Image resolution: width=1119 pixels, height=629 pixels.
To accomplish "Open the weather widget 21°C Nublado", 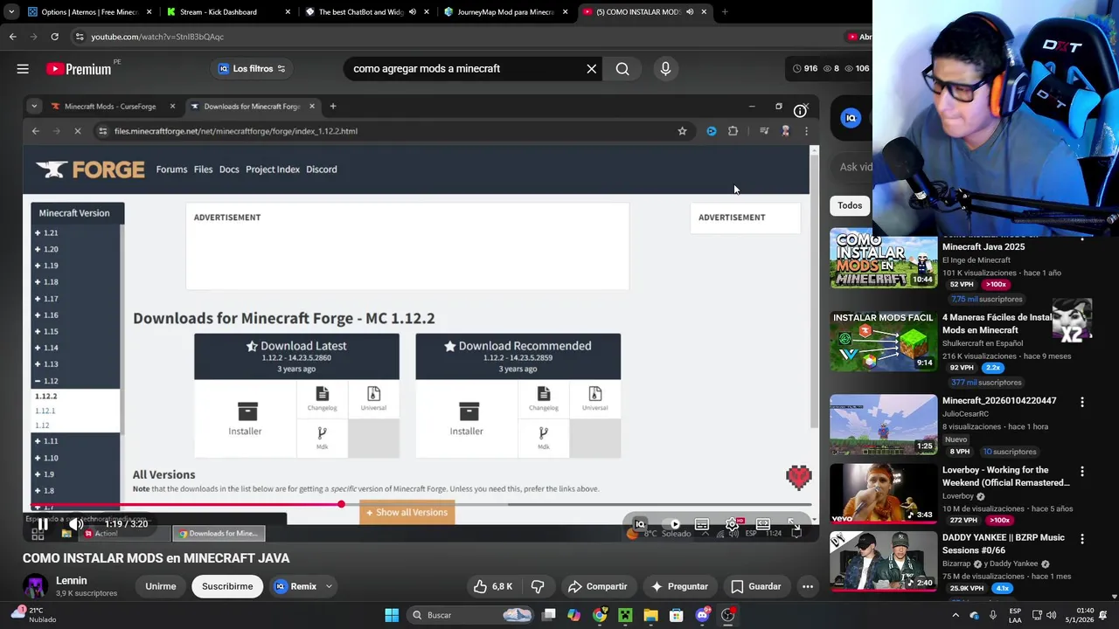I will point(35,615).
